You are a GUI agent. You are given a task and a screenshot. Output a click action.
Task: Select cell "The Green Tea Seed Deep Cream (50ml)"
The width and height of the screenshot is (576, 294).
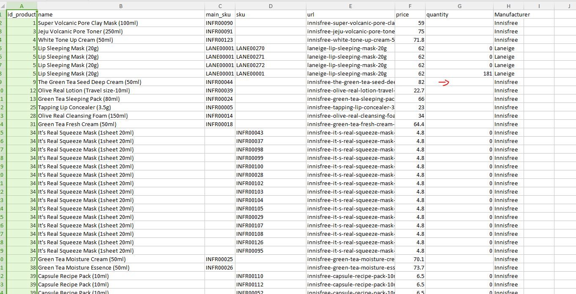(x=121, y=82)
